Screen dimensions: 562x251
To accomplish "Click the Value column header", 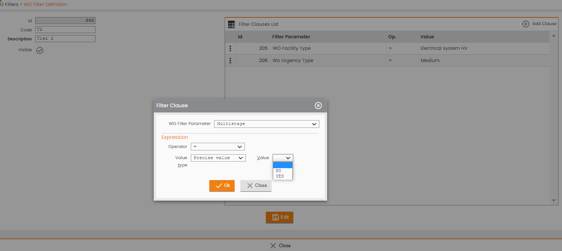I will point(427,37).
